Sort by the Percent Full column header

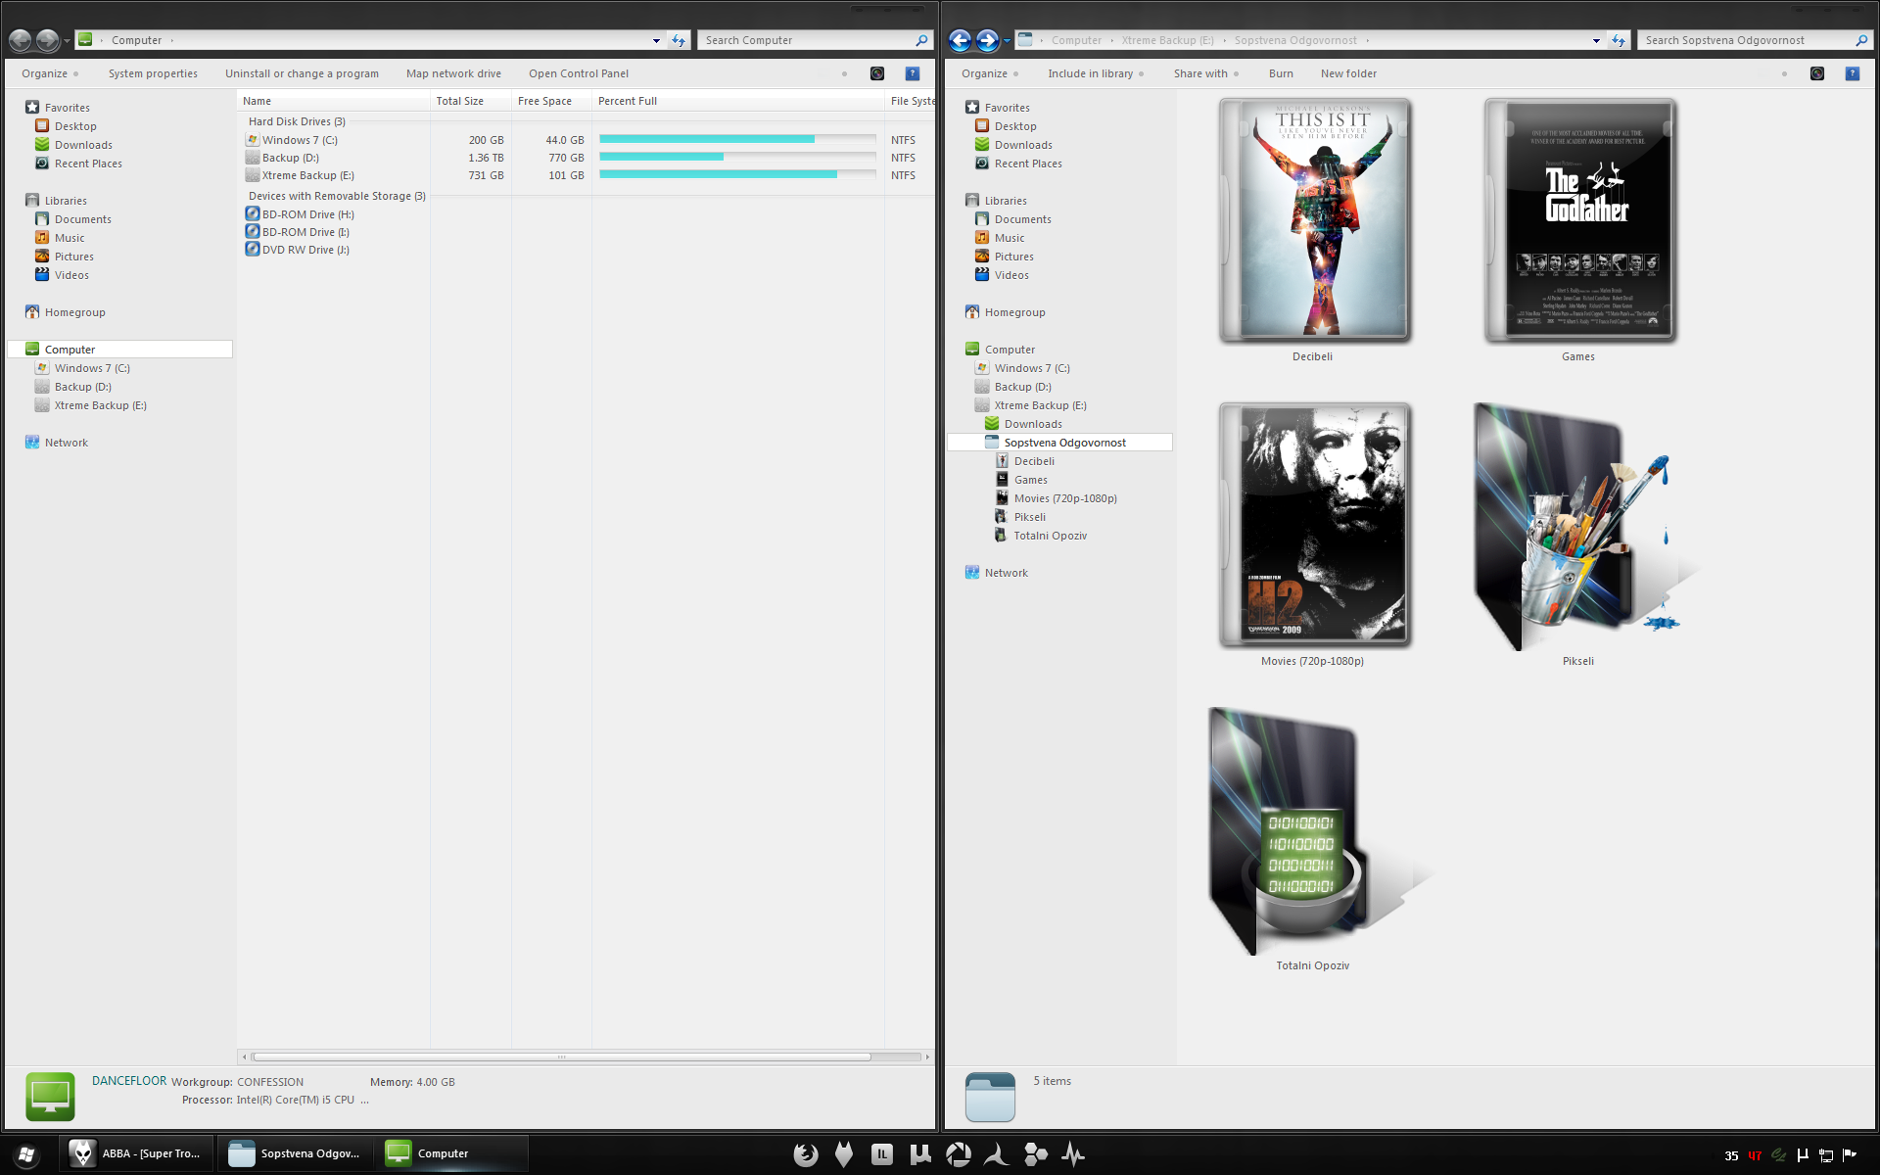[738, 101]
